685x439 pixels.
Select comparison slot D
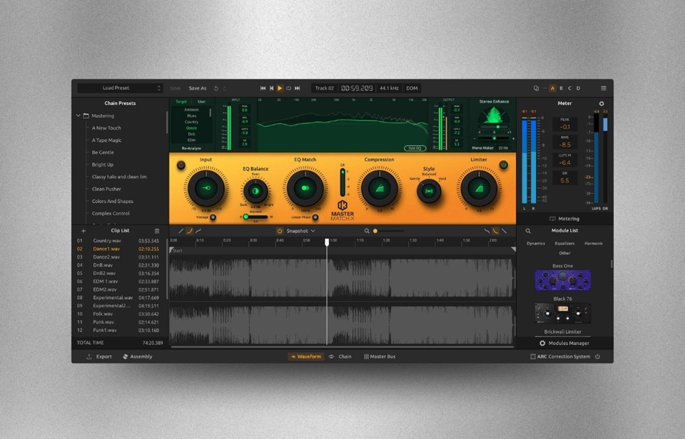(579, 88)
